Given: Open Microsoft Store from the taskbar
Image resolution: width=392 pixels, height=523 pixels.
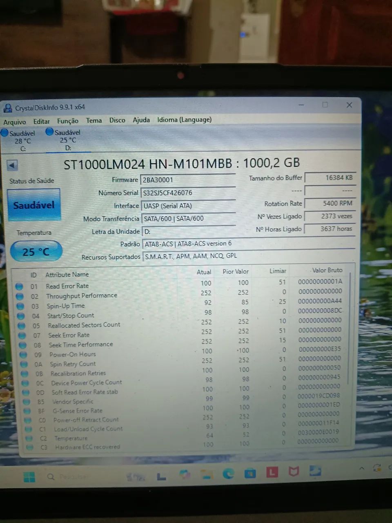Looking at the screenshot, I should [x=250, y=473].
